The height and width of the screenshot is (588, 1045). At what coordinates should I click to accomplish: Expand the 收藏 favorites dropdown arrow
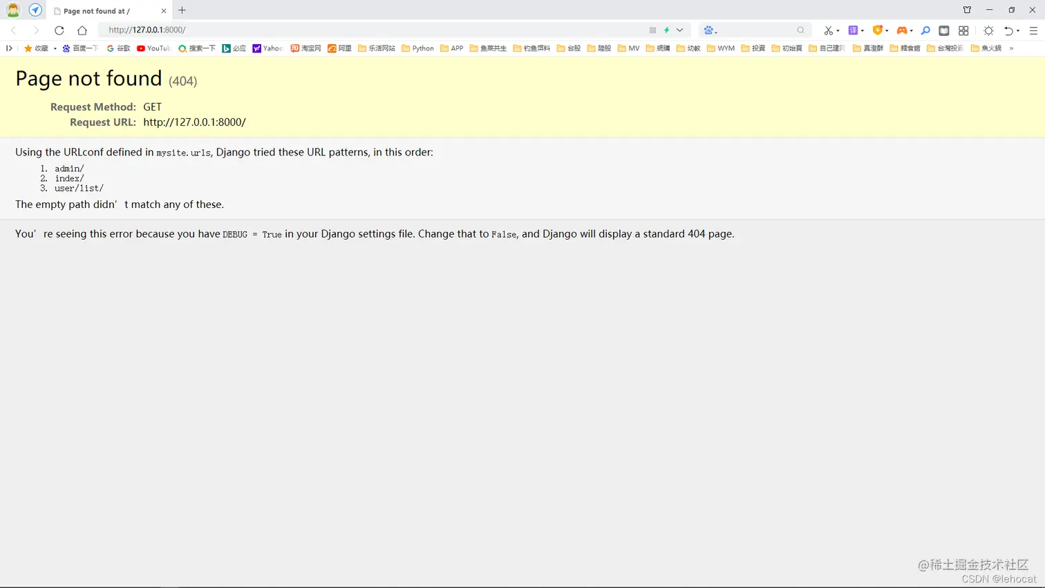coord(55,48)
